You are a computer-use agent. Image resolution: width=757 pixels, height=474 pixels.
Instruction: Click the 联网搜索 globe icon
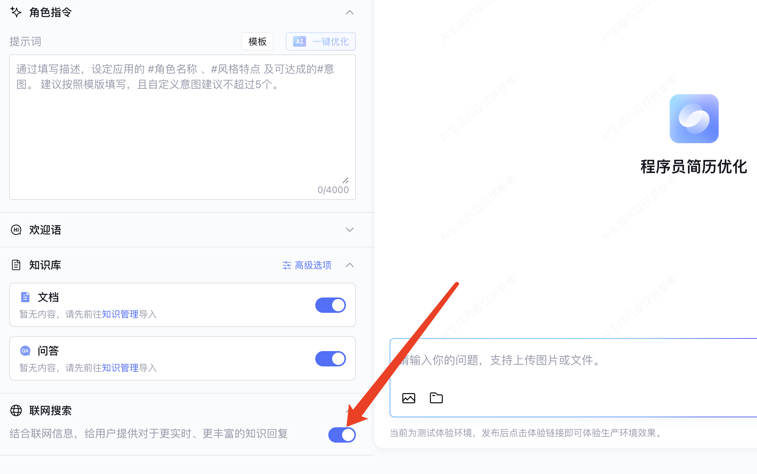coord(16,410)
